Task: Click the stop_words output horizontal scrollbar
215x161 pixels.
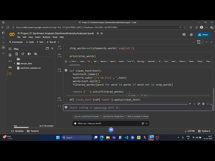Action: [x=75, y=65]
